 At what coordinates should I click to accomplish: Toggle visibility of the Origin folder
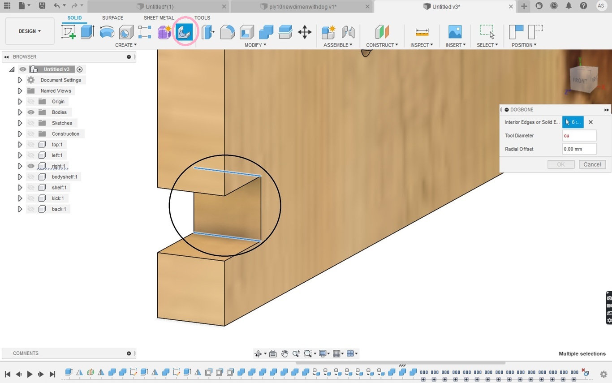click(x=31, y=102)
